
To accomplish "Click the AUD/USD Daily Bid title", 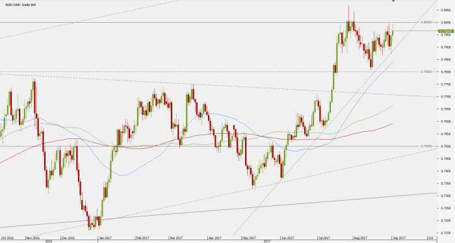I will tap(20, 5).
